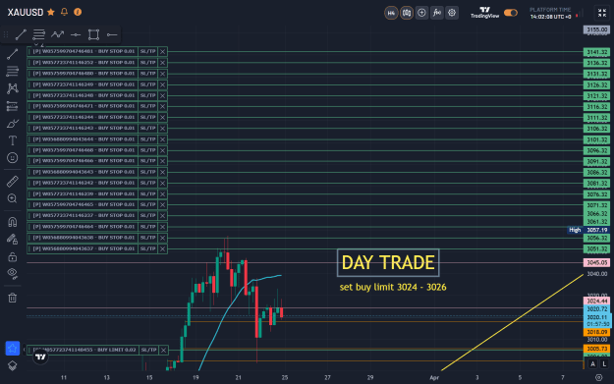Screen dimensions: 614x384
Task: Select the buy stop order label at 3101.32
Action: click(83, 139)
